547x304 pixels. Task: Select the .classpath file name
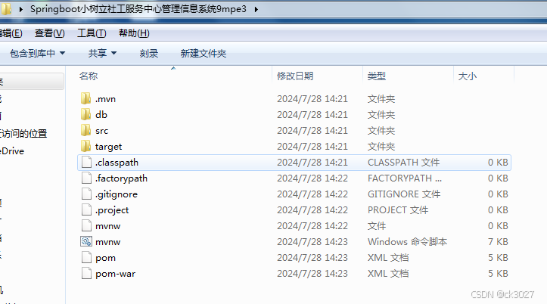(117, 163)
